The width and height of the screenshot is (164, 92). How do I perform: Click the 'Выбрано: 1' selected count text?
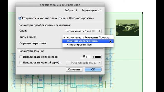(71, 10)
